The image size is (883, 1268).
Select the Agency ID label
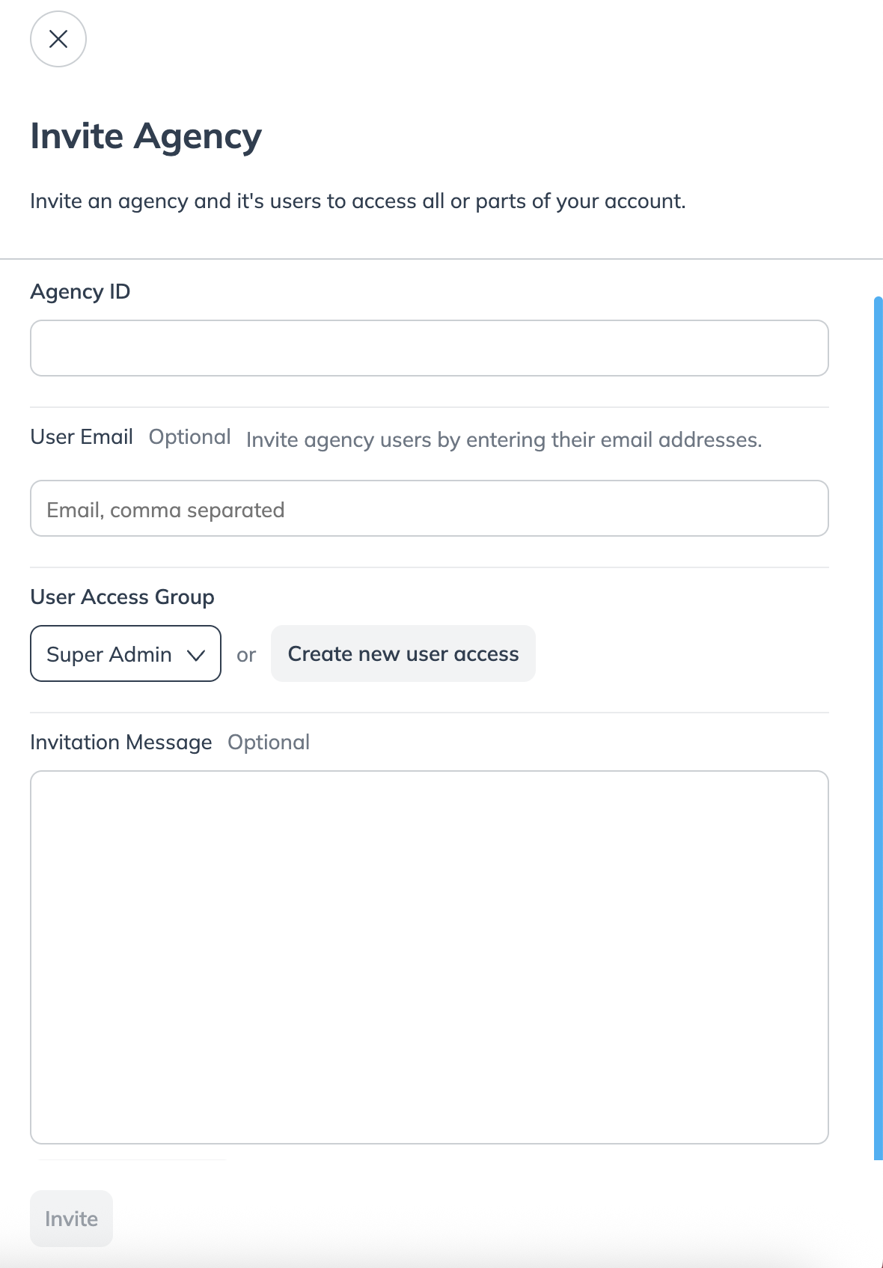pyautogui.click(x=80, y=292)
